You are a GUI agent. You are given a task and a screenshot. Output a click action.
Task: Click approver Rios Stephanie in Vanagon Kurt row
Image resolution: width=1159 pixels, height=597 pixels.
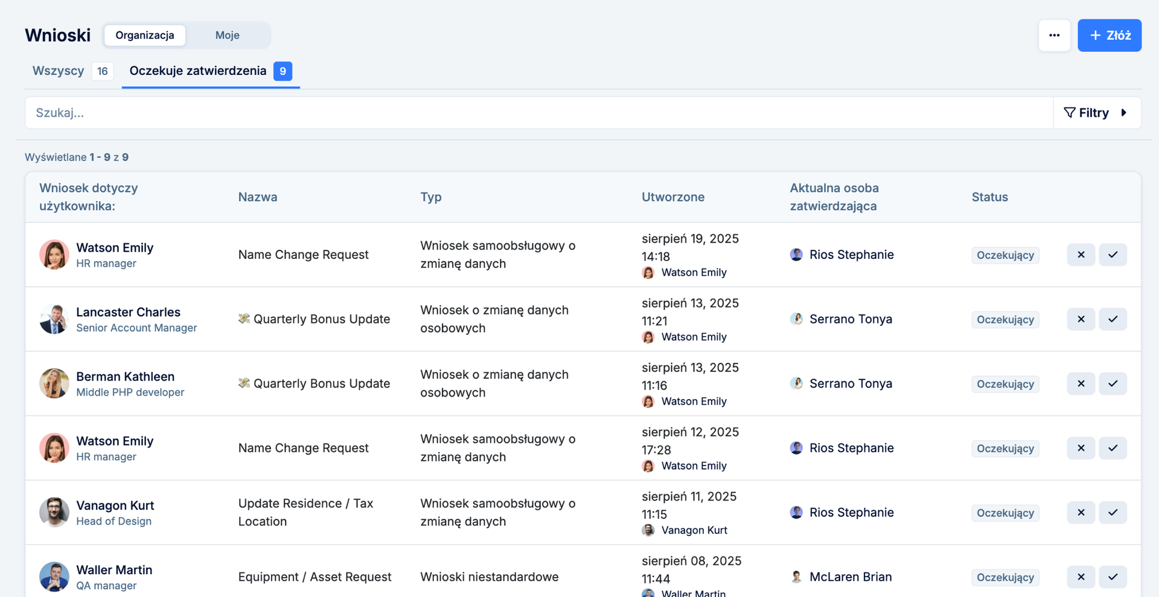(841, 512)
